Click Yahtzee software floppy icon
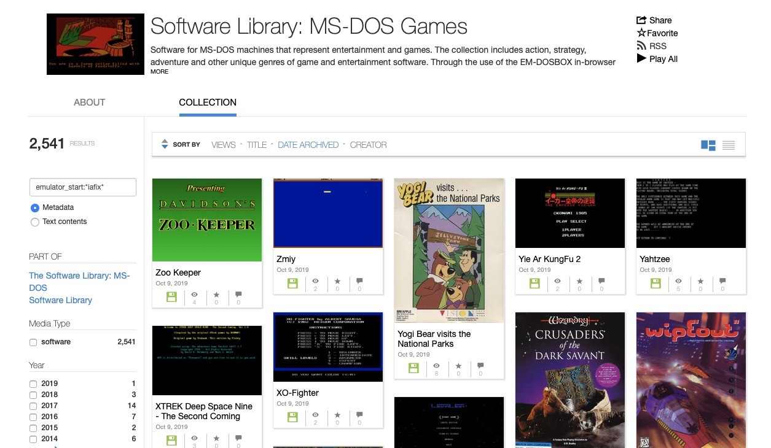The image size is (771, 448). click(x=656, y=284)
